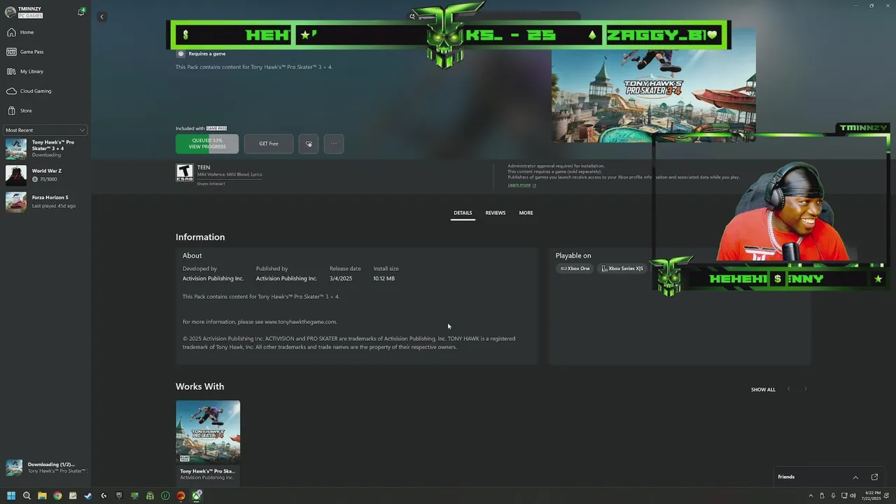Show hidden system tray icons
Screen dimensions: 896x504
(811, 496)
